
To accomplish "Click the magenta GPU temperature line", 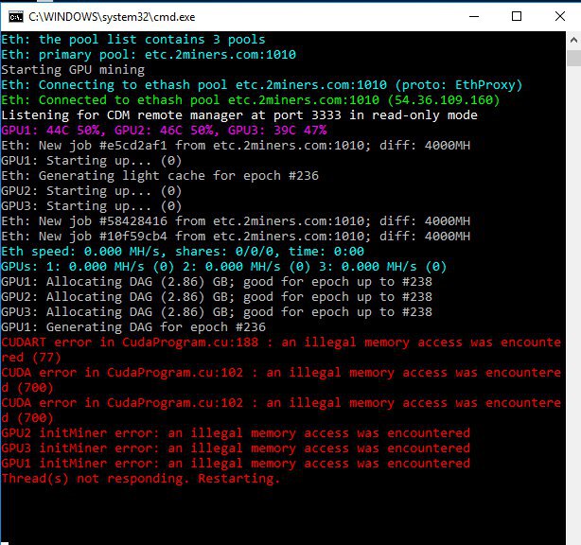I will pos(164,131).
